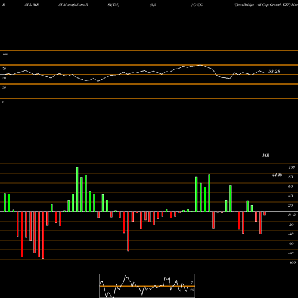Viewport: 298px width, 298px height.
Task: Click the value 40 in mini chart
Action: [x=192, y=290]
